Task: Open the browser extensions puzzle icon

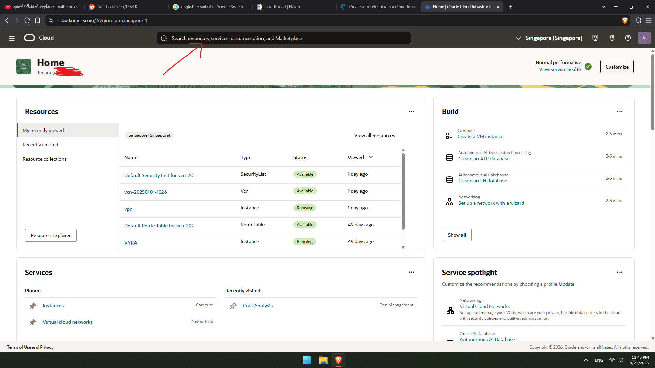Action: pos(638,20)
